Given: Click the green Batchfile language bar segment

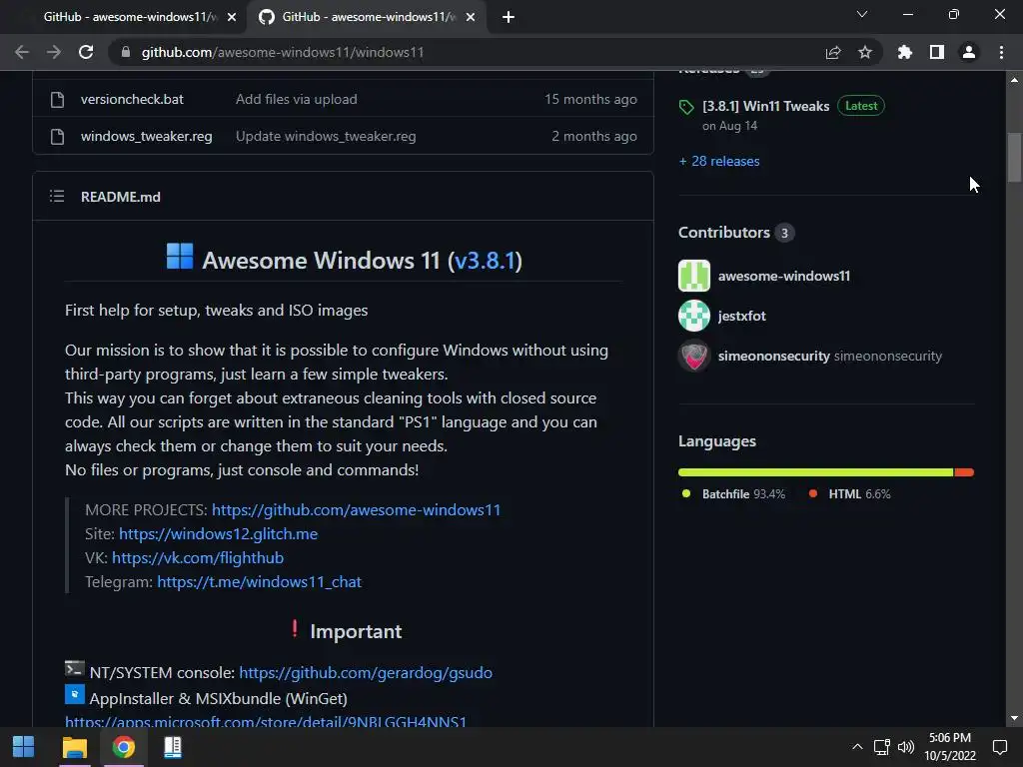Looking at the screenshot, I should [815, 472].
